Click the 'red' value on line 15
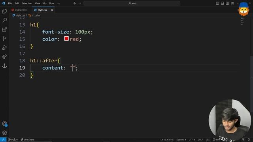The width and height of the screenshot is (253, 142). point(74,39)
